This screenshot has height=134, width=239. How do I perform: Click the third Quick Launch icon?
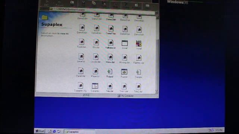point(59,131)
